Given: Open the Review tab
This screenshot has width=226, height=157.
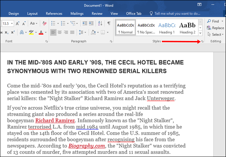Looking at the screenshot, I should 97,14.
